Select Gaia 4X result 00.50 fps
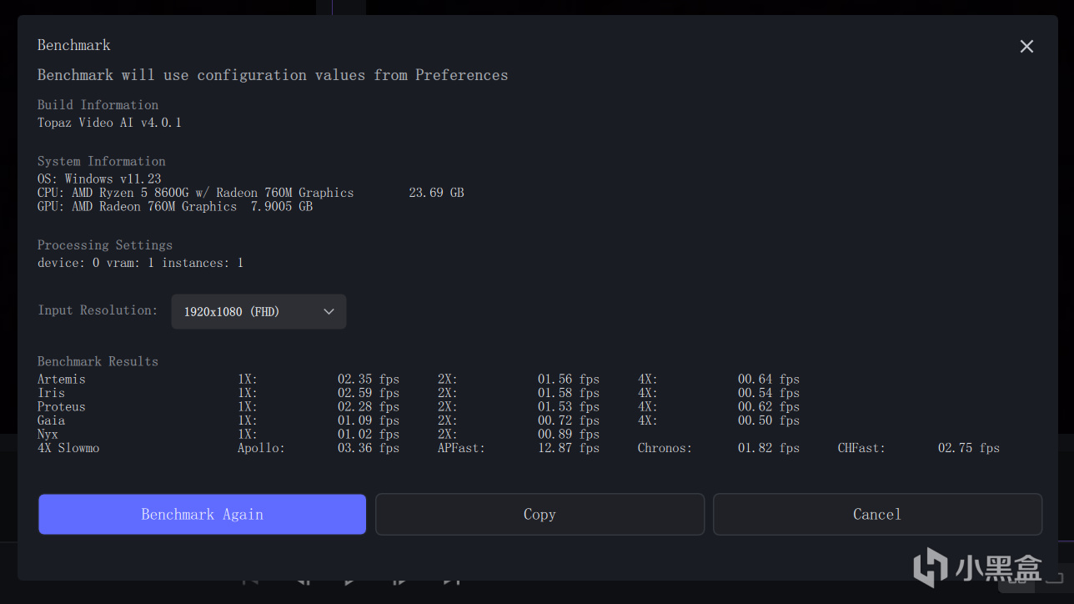Viewport: 1074px width, 604px height. 769,420
